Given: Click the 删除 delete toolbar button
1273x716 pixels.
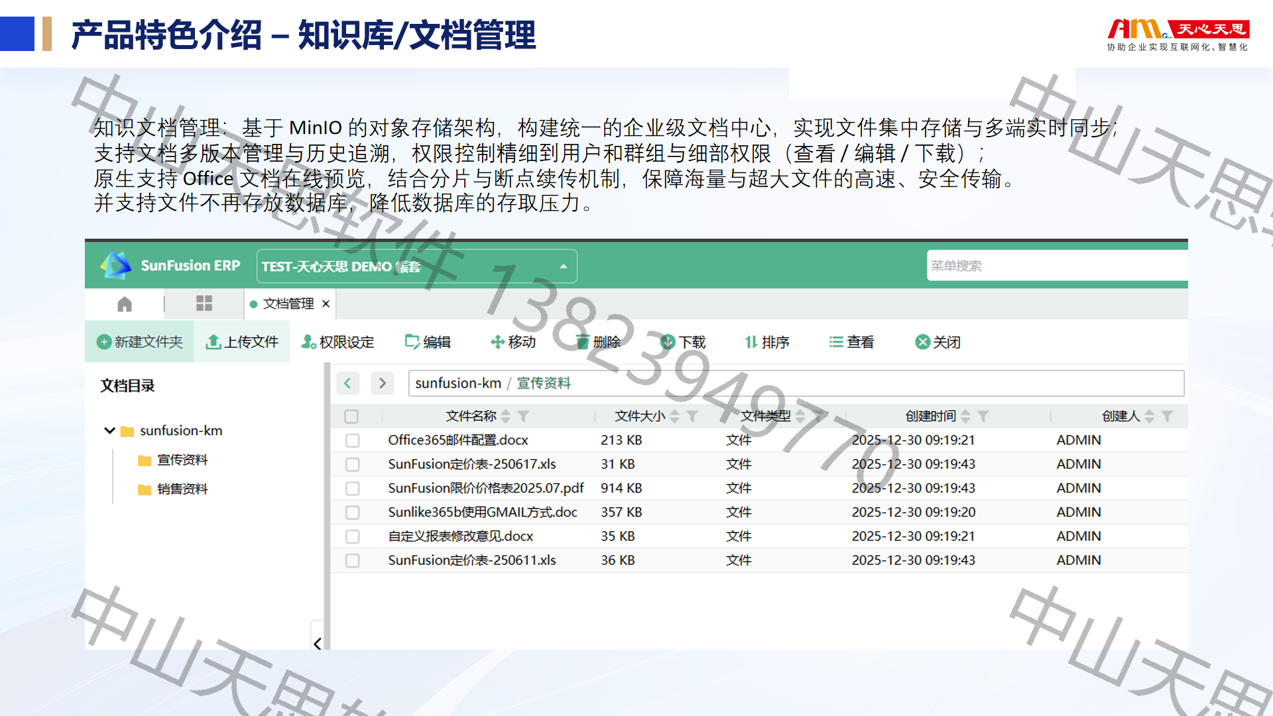Looking at the screenshot, I should pyautogui.click(x=598, y=342).
